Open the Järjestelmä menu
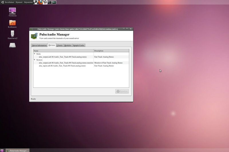This screenshot has height=152, width=229. tap(28, 2)
